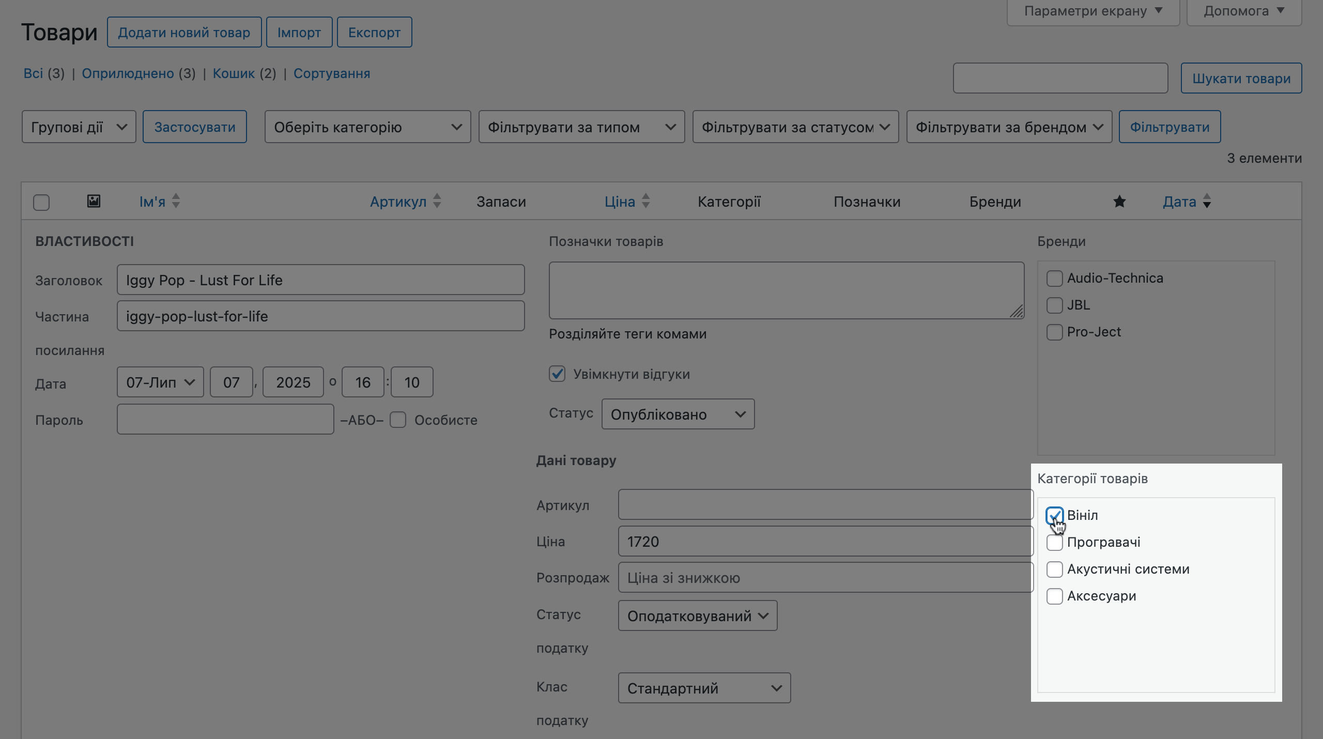Click sort arrows next to Ім'я
The width and height of the screenshot is (1323, 739).
176,201
